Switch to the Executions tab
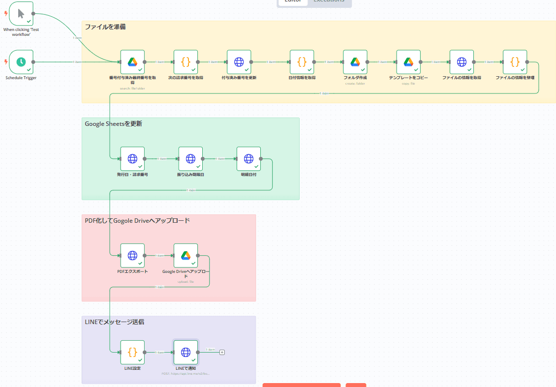556x387 pixels. coord(329,1)
